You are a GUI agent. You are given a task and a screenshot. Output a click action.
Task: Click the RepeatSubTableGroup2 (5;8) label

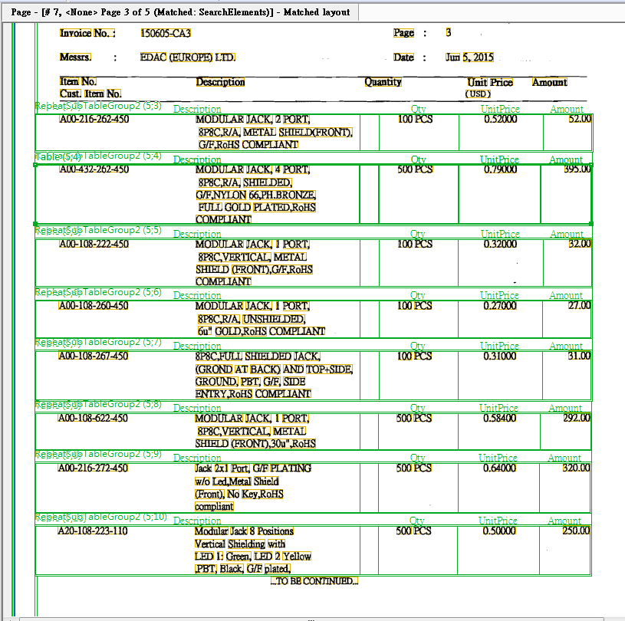(98, 404)
